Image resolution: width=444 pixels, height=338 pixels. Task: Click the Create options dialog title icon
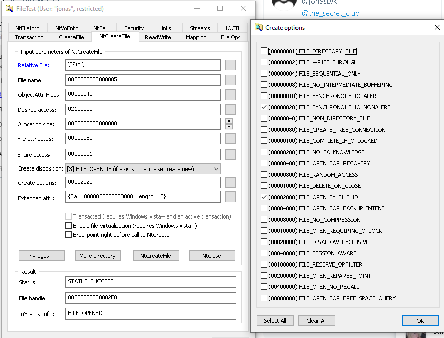tap(259, 28)
